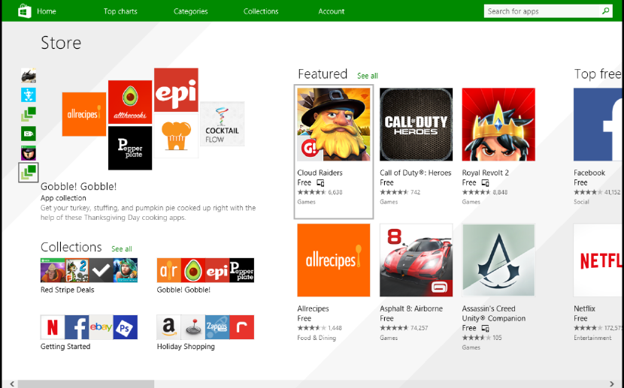624x388 pixels.
Task: Click the scrollbar right arrow
Action: pos(612,383)
